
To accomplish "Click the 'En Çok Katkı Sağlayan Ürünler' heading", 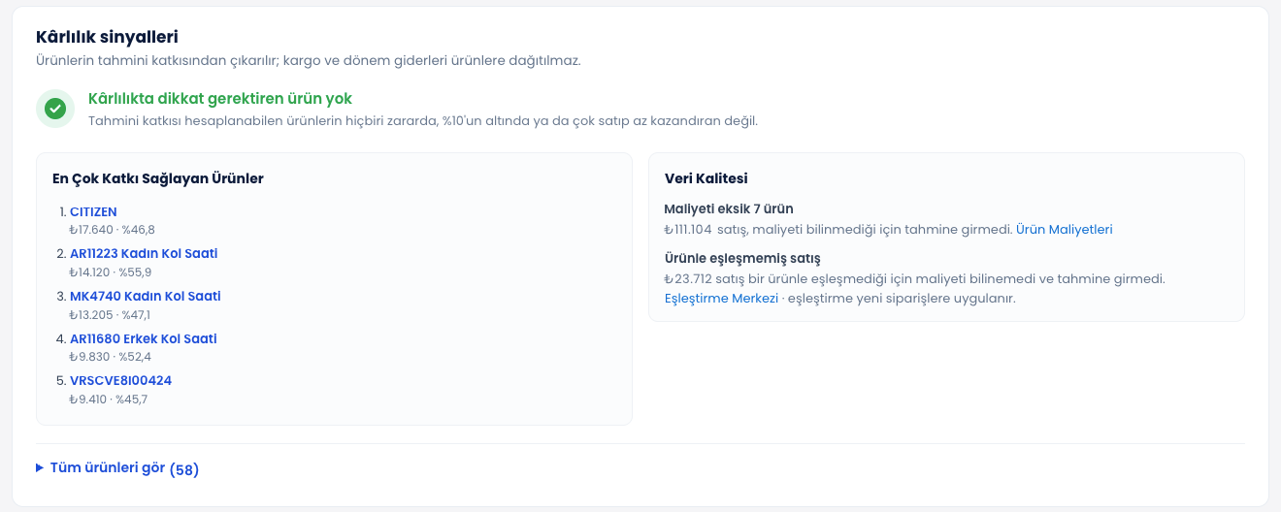I will tap(158, 178).
